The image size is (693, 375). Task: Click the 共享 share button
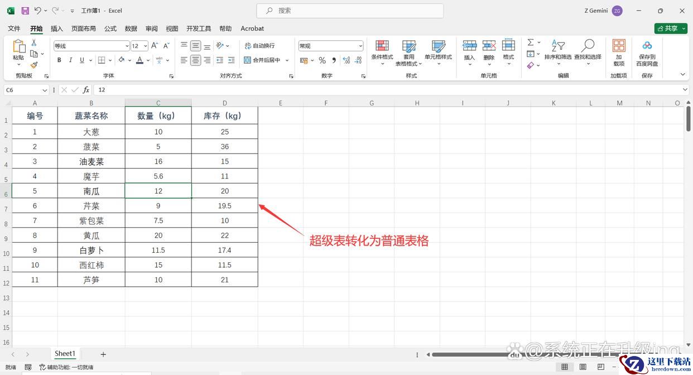tap(671, 28)
